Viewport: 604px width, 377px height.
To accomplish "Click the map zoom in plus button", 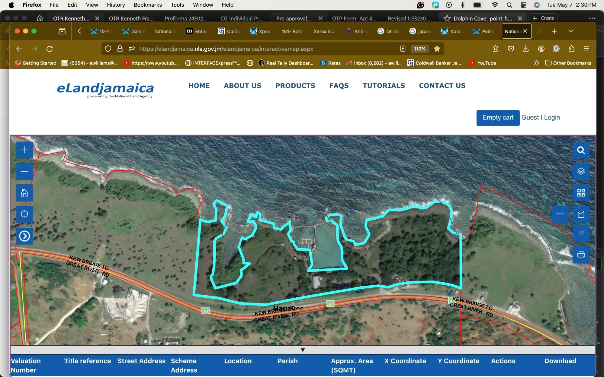I will [24, 150].
